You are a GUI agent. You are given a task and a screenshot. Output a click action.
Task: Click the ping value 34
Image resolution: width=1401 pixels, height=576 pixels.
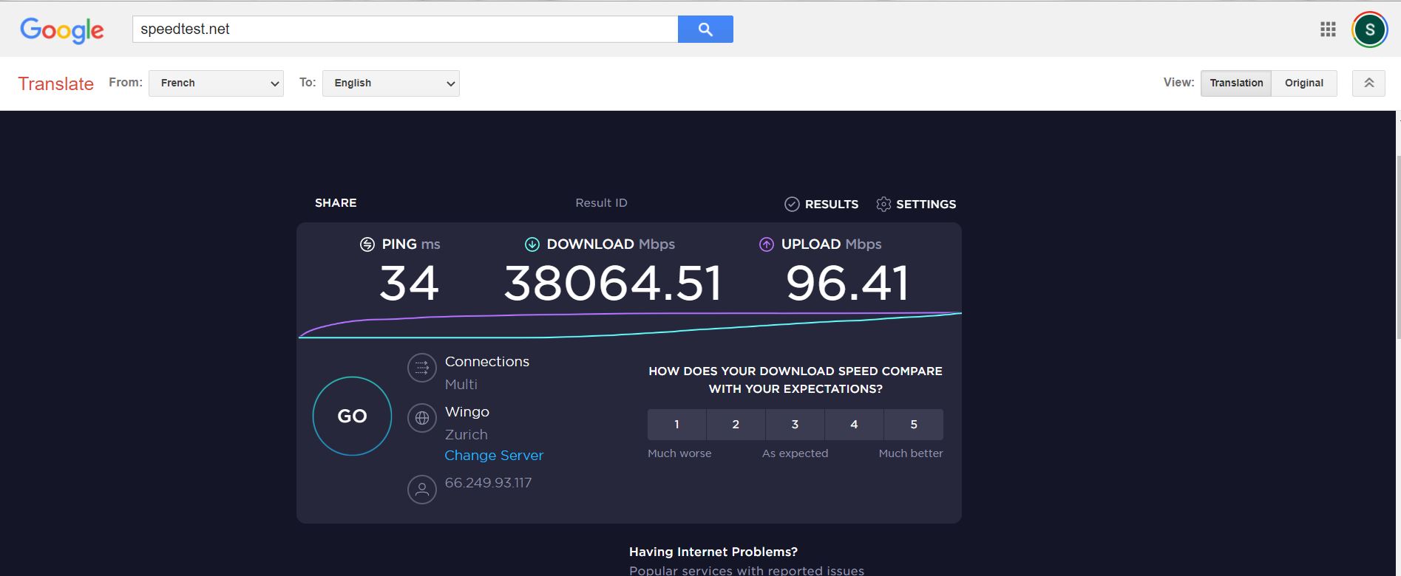coord(409,284)
